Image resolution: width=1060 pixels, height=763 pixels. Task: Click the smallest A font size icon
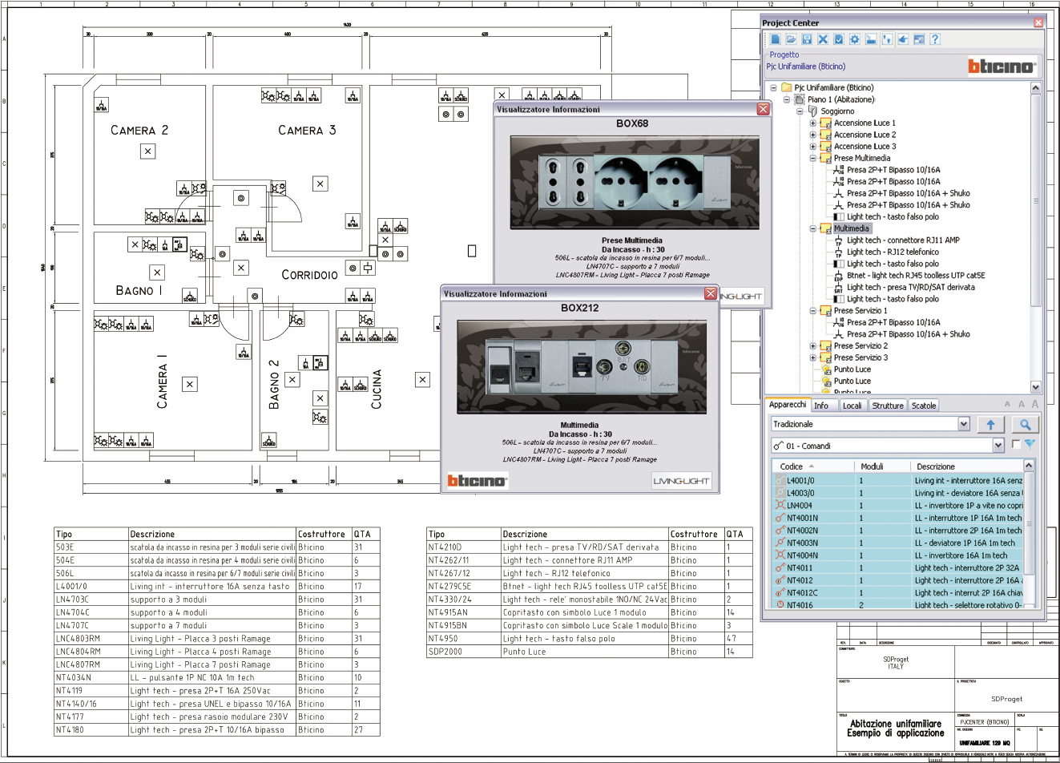tap(1008, 405)
